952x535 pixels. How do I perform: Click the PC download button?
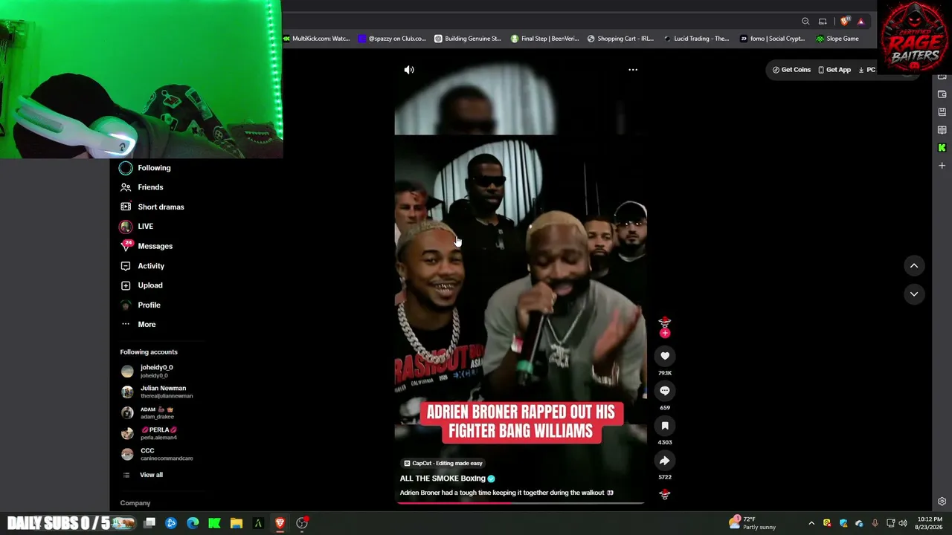(x=867, y=70)
